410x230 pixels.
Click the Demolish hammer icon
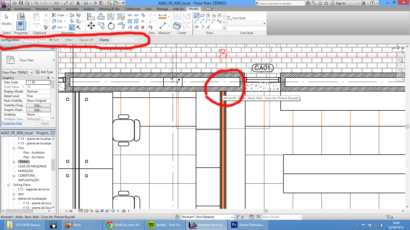click(78, 27)
